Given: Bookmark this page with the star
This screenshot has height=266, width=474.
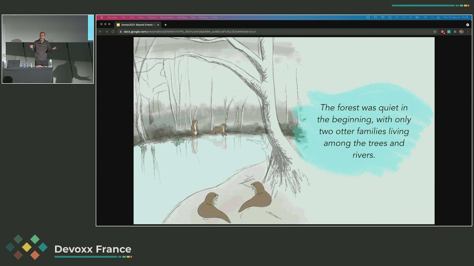Looking at the screenshot, I should 435,32.
